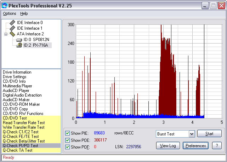Click the ATA Interface 2 controller icon
This screenshot has height=162, width=227.
(x=12, y=34)
